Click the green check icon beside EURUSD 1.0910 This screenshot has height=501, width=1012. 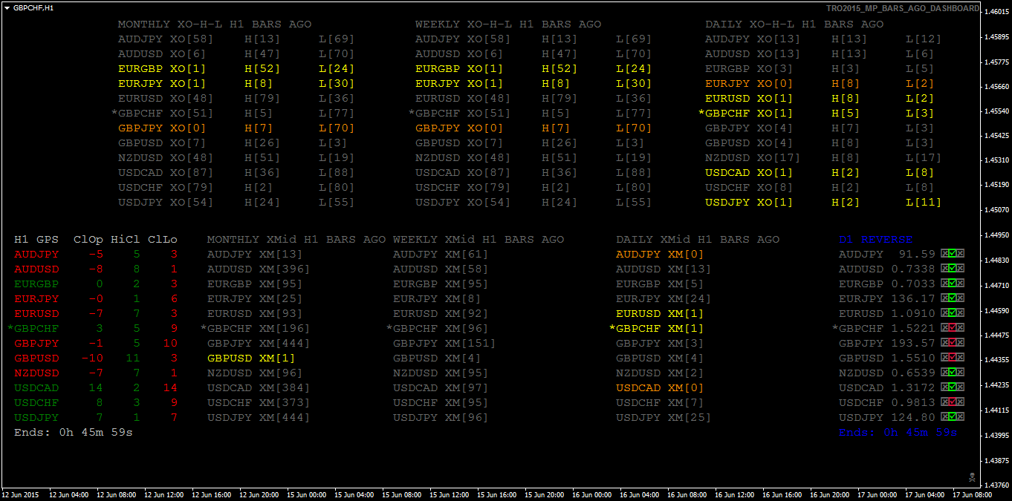(953, 313)
